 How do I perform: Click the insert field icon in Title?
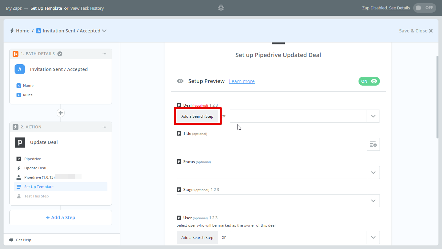[x=373, y=144]
